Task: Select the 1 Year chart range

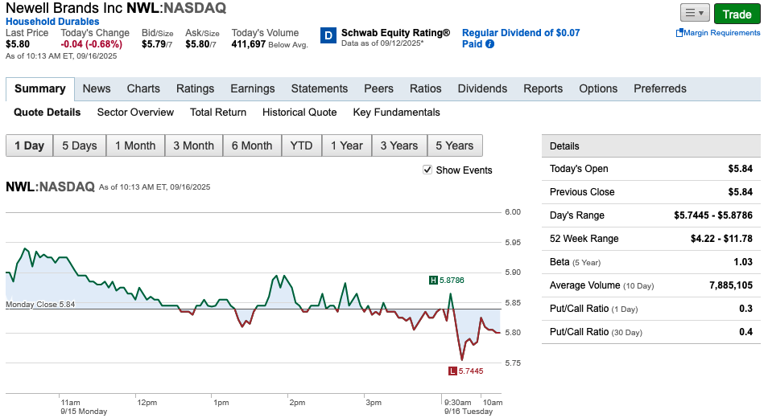Action: 347,145
